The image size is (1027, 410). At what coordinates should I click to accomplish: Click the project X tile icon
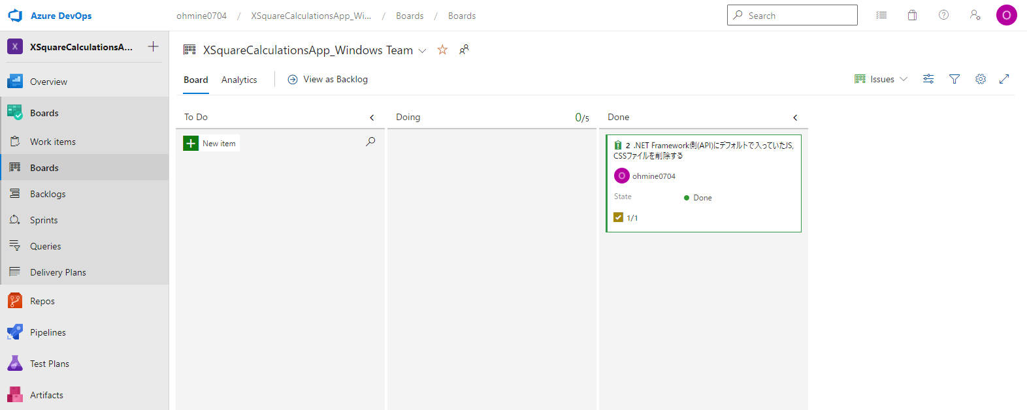pos(15,46)
